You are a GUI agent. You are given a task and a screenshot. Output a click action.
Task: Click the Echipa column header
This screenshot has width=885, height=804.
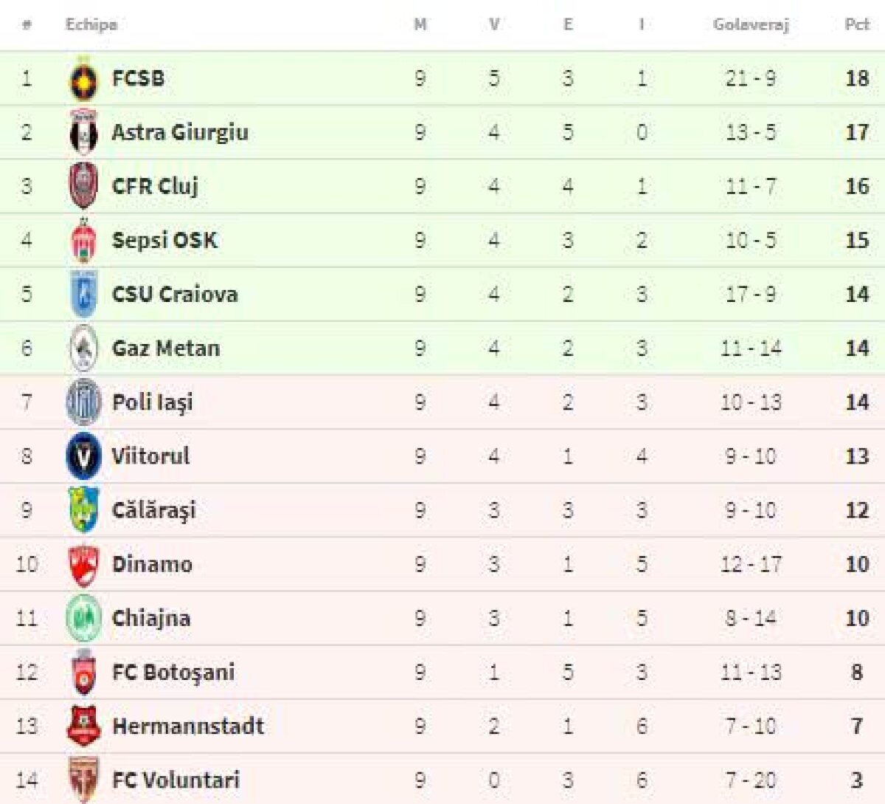pos(91,24)
